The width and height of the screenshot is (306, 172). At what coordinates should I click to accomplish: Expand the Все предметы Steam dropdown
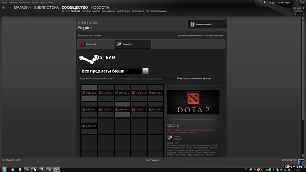pyautogui.click(x=114, y=71)
